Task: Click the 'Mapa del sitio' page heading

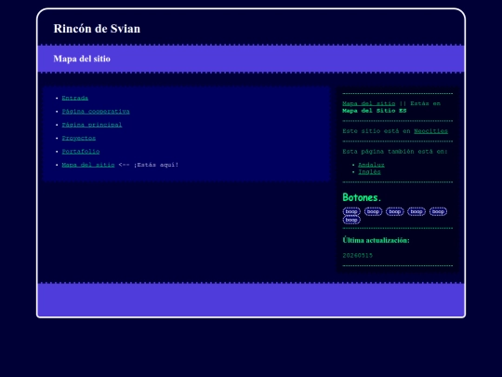Action: coord(82,59)
